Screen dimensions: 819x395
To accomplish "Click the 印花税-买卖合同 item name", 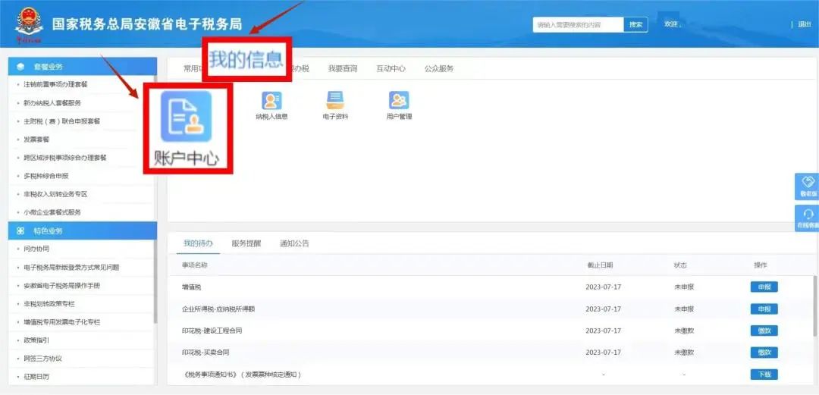I will tap(206, 353).
